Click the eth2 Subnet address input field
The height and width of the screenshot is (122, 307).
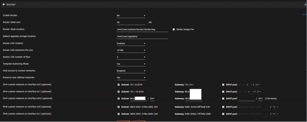click(x=139, y=98)
